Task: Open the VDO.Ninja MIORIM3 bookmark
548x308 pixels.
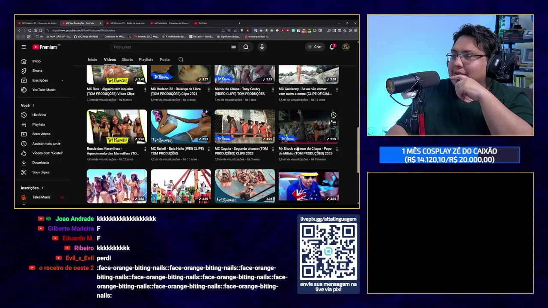Action: 86,37
